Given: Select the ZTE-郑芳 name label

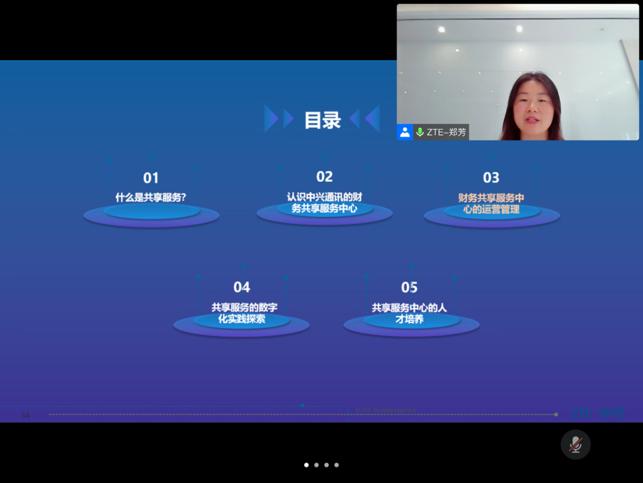Looking at the screenshot, I should pos(447,133).
